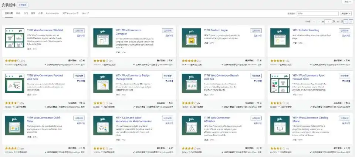Open the Elementor external link tab
Viewport: 355px width, 157px height.
tap(70, 13)
